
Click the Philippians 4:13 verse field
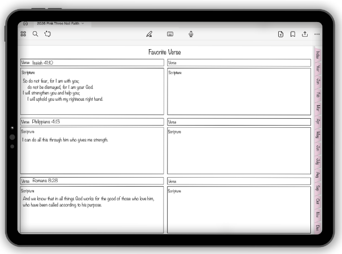coord(92,122)
